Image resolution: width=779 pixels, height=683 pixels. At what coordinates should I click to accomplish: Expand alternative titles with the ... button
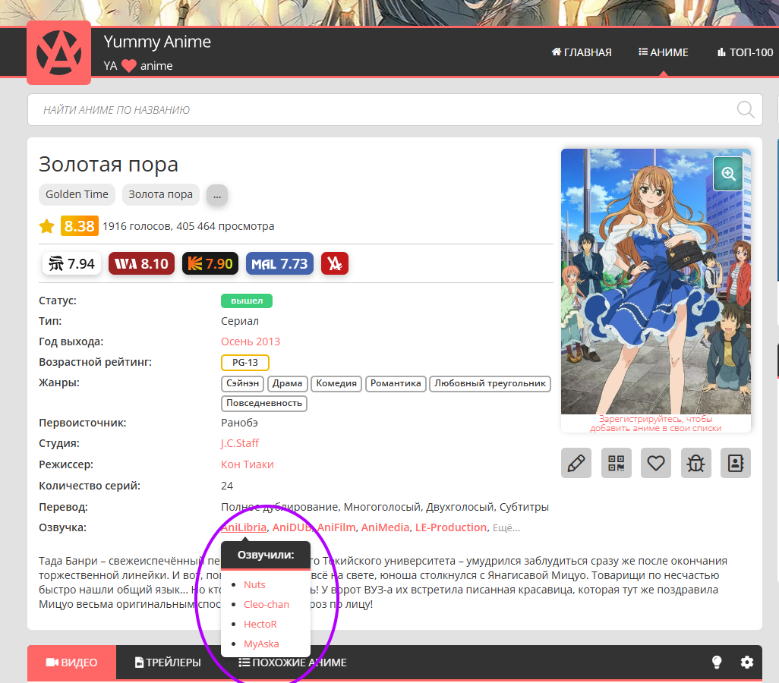pyautogui.click(x=217, y=195)
